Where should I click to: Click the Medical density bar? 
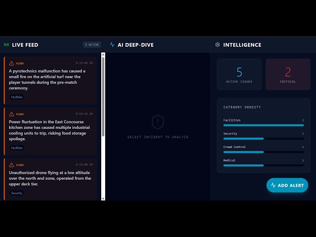(x=264, y=165)
